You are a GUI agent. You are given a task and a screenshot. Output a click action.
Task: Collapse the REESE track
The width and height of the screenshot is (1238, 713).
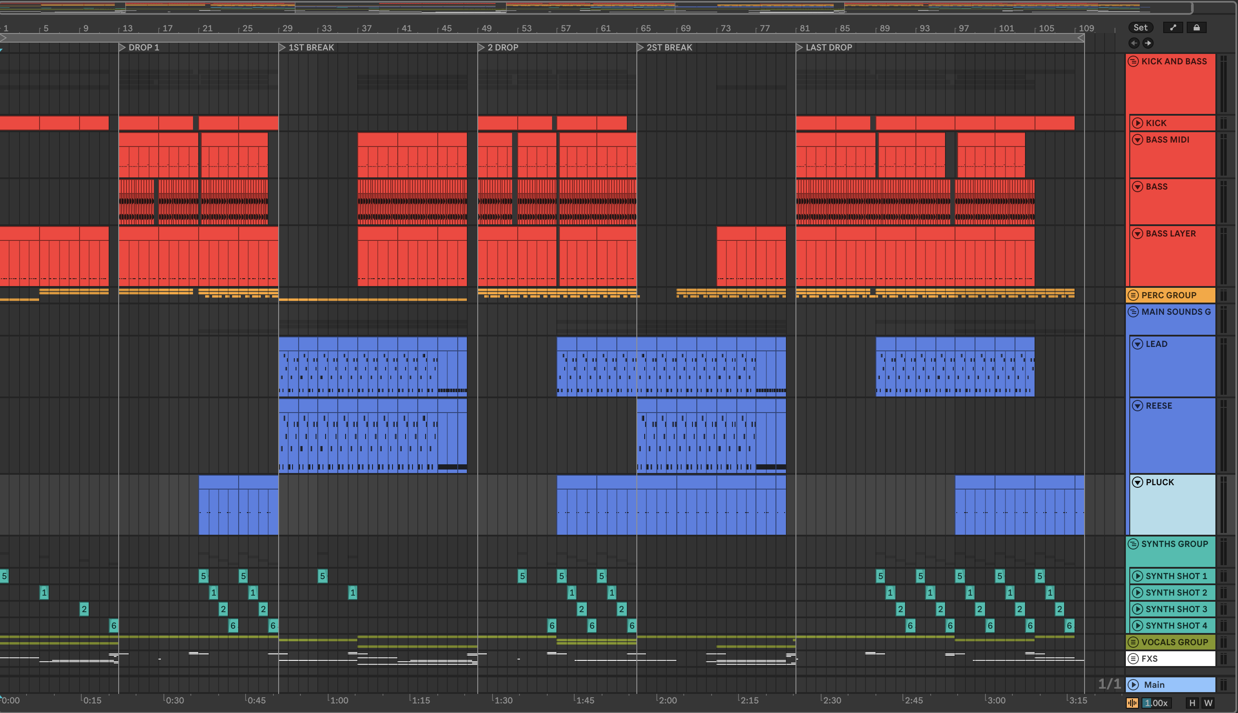(1138, 406)
